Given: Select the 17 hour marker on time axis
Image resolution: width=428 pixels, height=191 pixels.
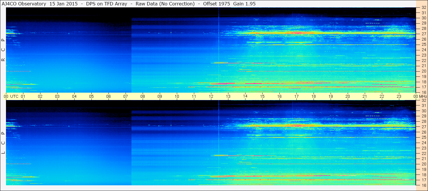Looking at the screenshot, I should pos(296,96).
